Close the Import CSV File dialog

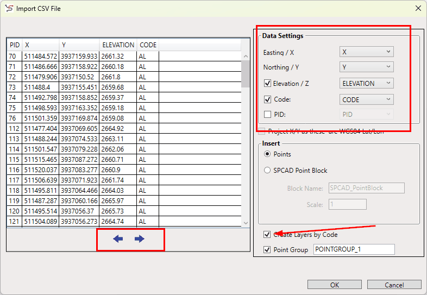click(418, 8)
